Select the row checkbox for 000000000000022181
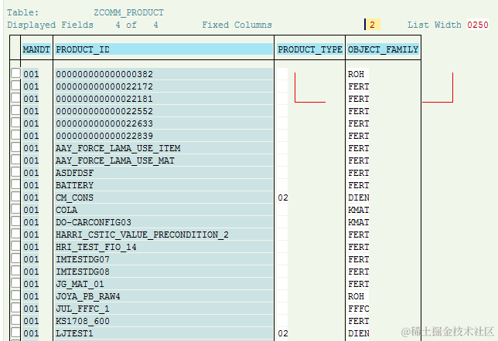 click(x=16, y=98)
